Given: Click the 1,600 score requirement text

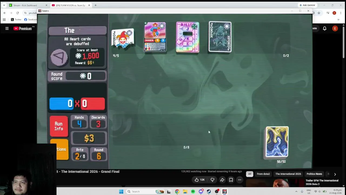Looking at the screenshot, I should [x=91, y=56].
